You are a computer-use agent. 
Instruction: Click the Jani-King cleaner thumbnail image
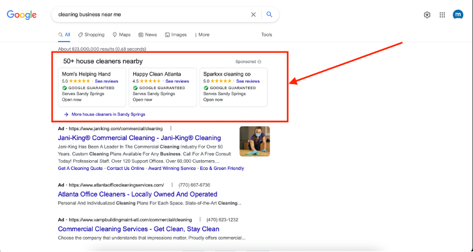(254, 141)
